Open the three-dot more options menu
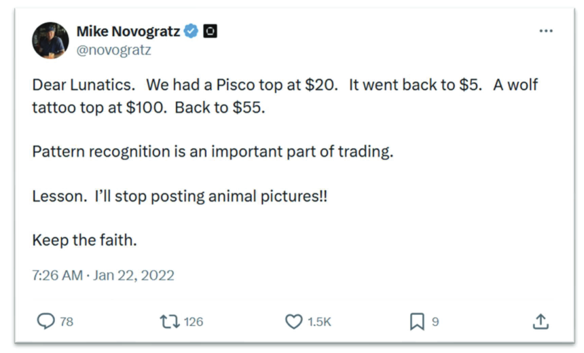Image resolution: width=584 pixels, height=353 pixels. [546, 31]
